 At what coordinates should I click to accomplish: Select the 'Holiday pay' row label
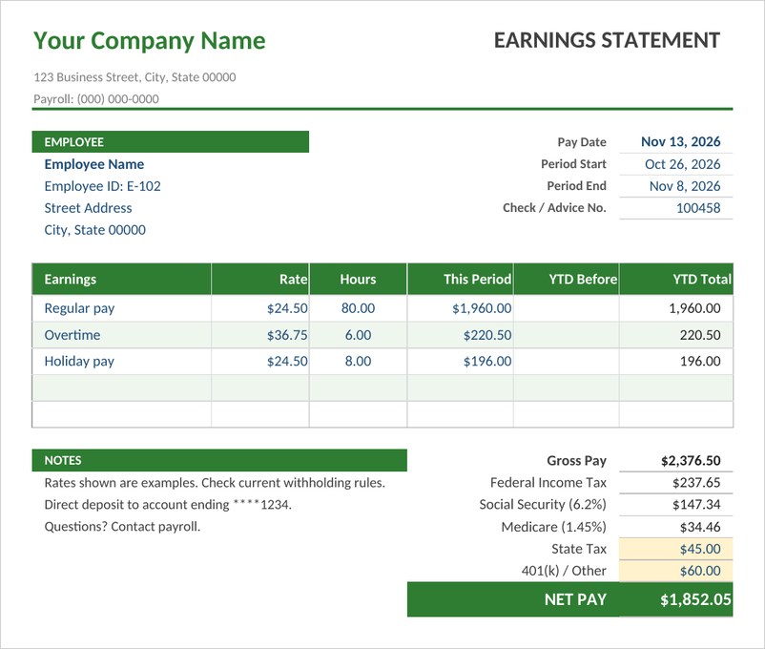79,362
